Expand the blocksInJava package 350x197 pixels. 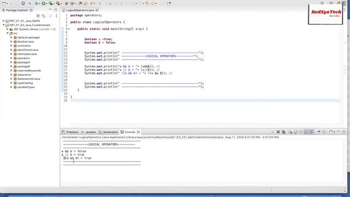point(11,42)
